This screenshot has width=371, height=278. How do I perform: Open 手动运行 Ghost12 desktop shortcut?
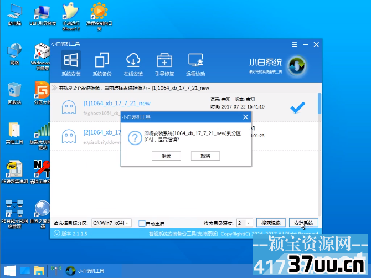71,17
